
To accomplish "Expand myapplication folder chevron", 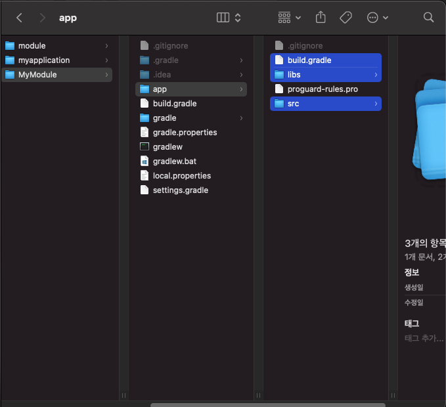I will [x=106, y=60].
